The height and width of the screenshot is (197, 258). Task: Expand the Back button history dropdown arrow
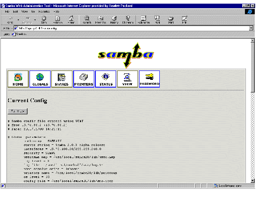click(18, 20)
